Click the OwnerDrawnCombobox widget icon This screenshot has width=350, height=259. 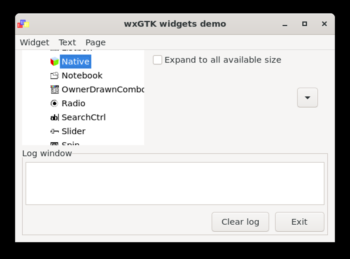pyautogui.click(x=54, y=89)
